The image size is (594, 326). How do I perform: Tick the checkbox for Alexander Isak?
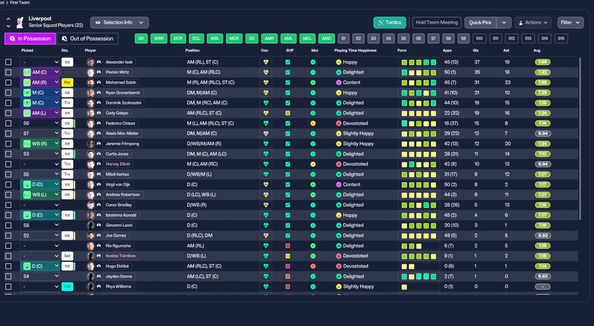pos(8,62)
